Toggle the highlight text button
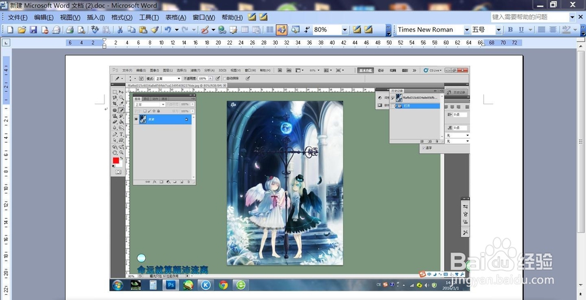The width and height of the screenshot is (586, 300). point(566,30)
